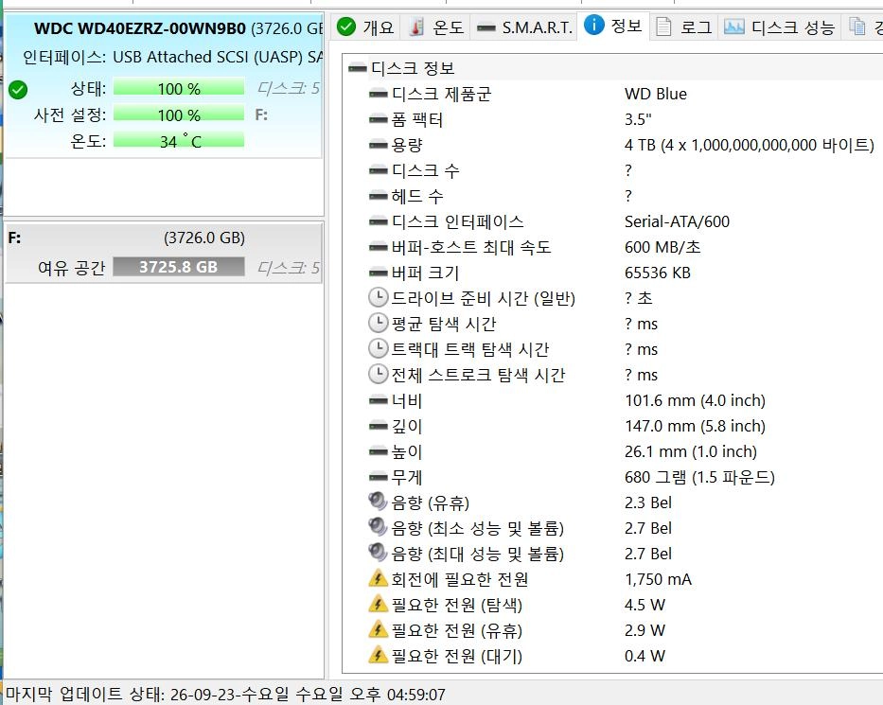
Task: Click the speaker icon next to 음향 (최대 성능 및 볼륨)
Action: click(x=378, y=553)
